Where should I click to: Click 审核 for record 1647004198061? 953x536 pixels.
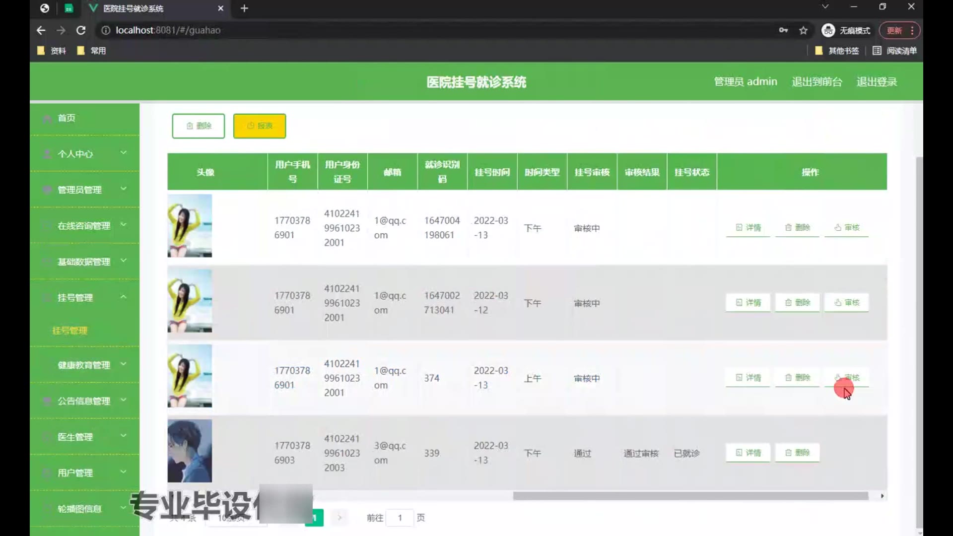[847, 228]
